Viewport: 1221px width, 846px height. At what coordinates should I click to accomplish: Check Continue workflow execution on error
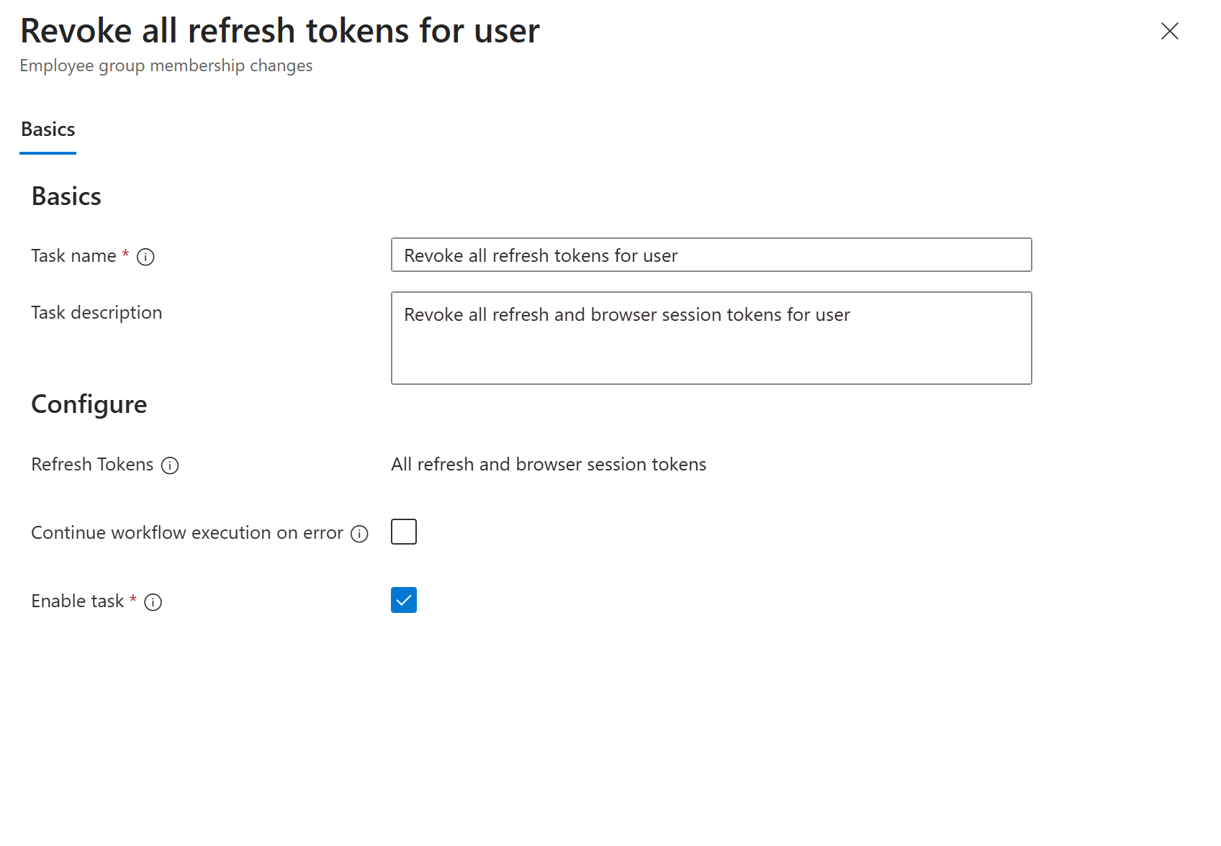pyautogui.click(x=404, y=532)
